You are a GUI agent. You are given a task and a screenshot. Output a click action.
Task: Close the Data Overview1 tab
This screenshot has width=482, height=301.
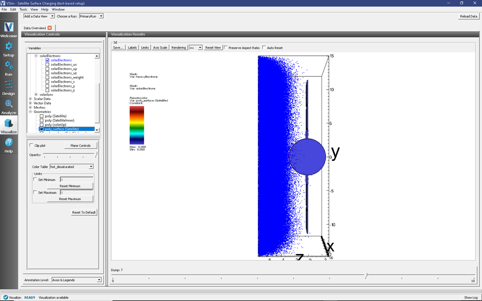point(50,28)
